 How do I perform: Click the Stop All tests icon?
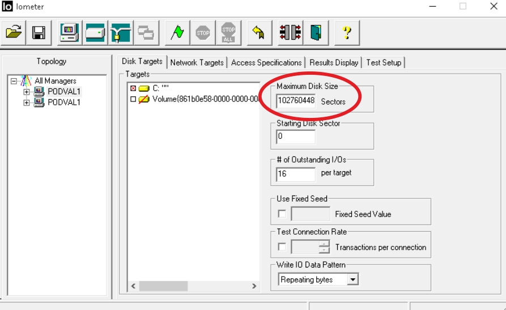click(228, 32)
